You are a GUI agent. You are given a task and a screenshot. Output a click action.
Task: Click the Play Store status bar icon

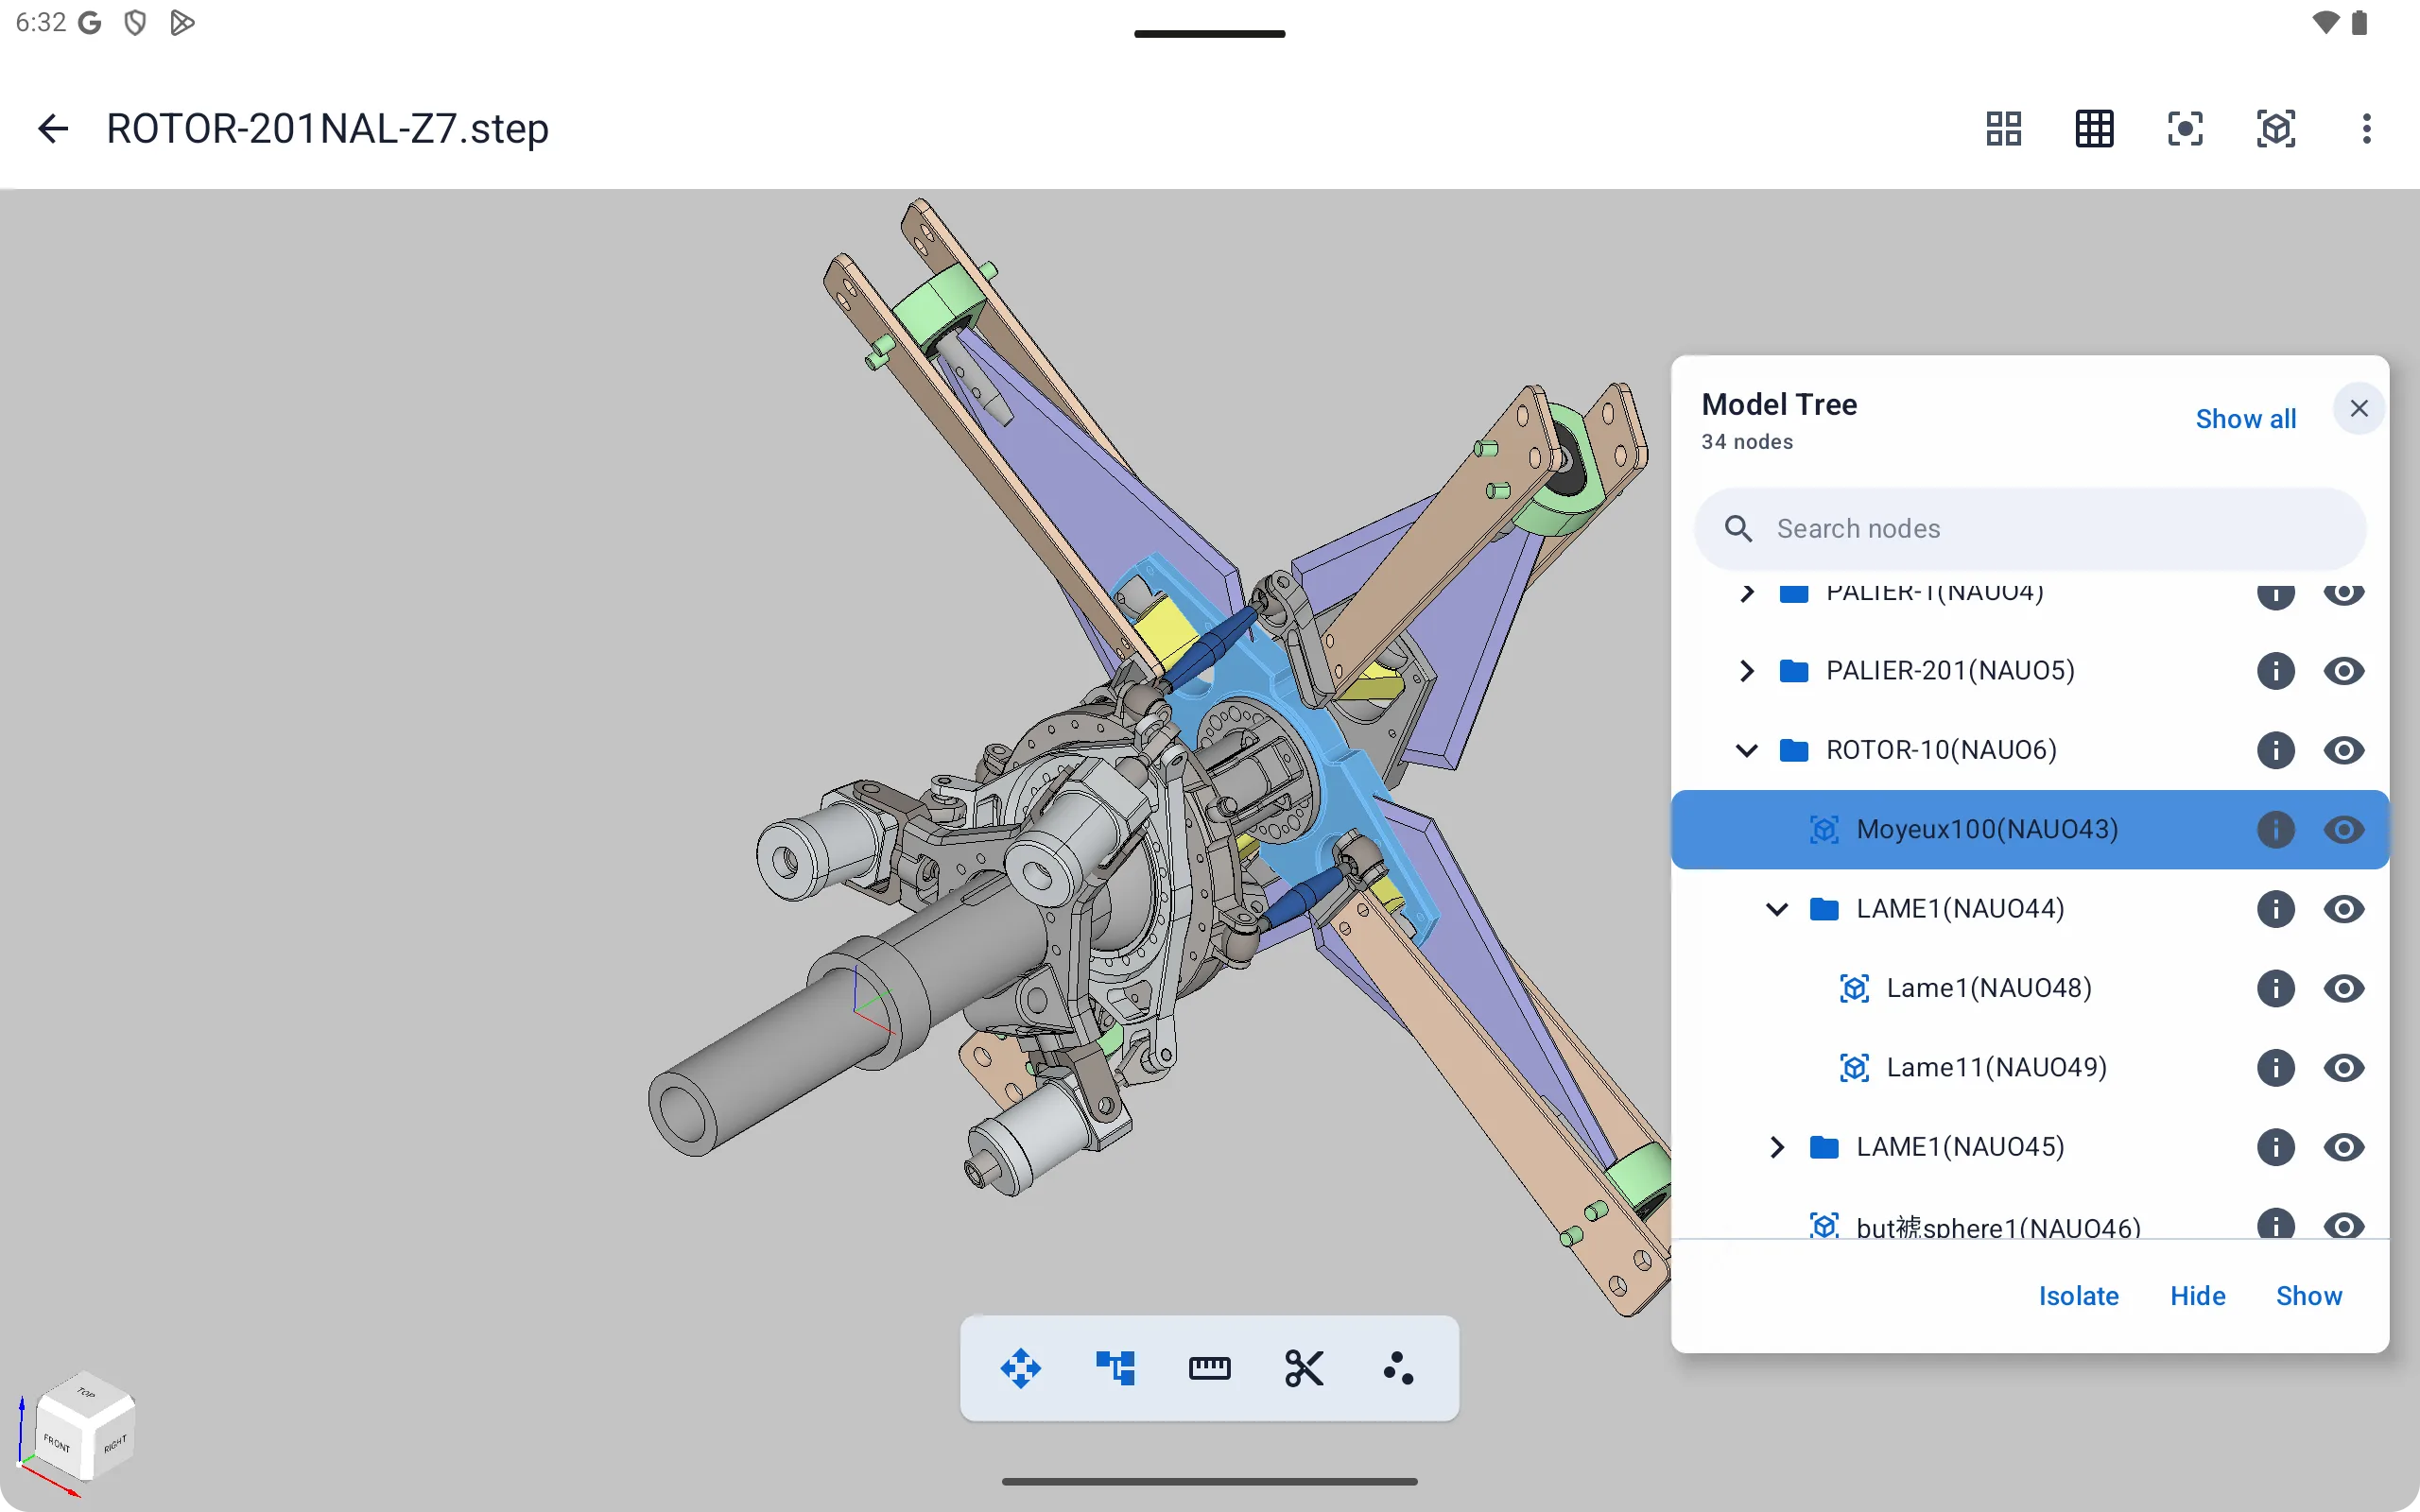pos(181,23)
